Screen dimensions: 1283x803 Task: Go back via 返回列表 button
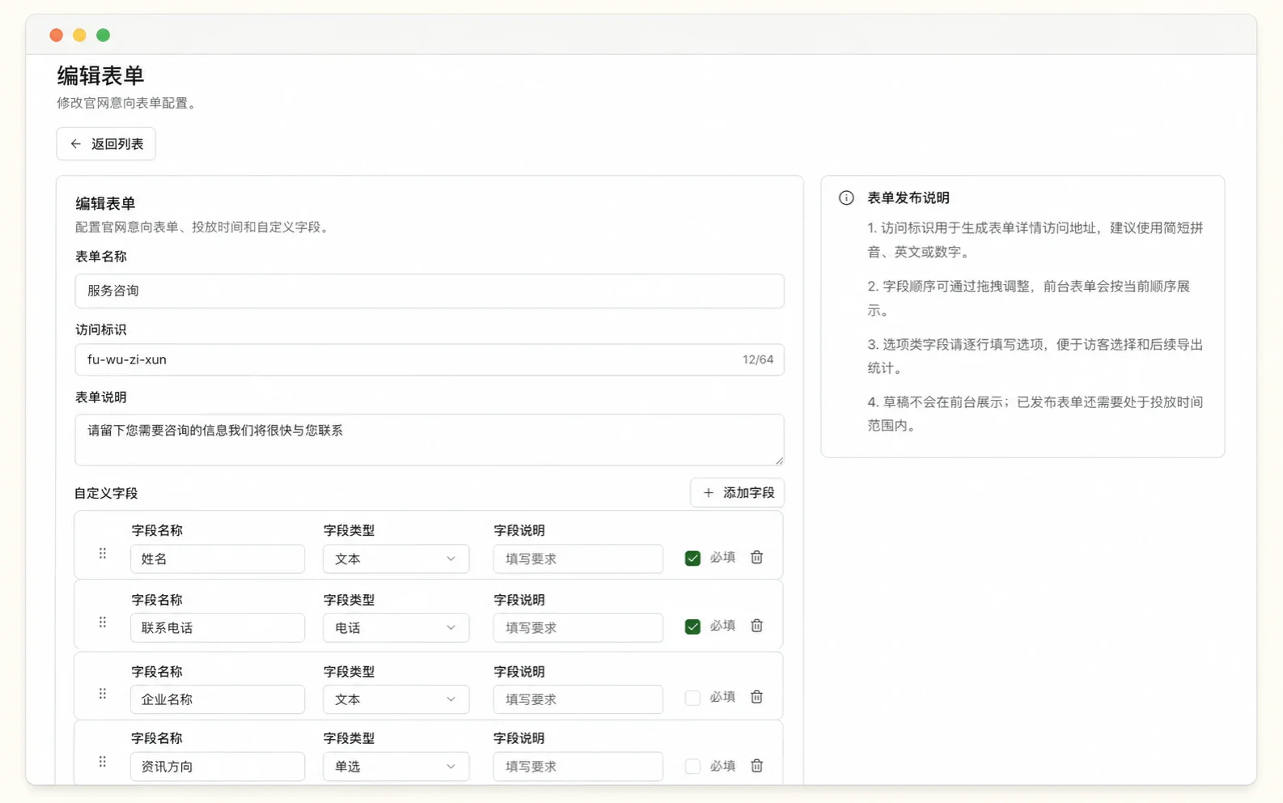(106, 144)
